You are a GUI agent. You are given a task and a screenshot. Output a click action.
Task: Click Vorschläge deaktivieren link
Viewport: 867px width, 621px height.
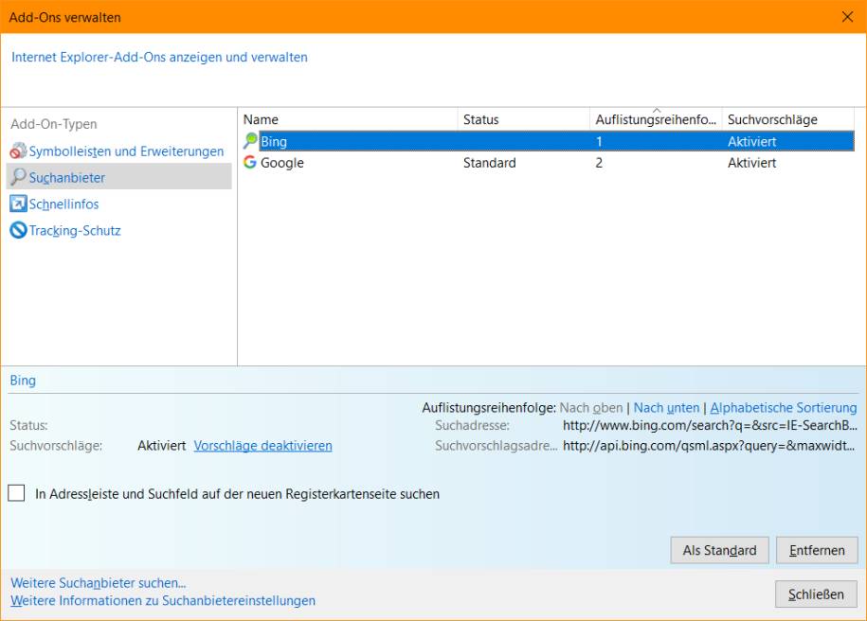click(262, 445)
